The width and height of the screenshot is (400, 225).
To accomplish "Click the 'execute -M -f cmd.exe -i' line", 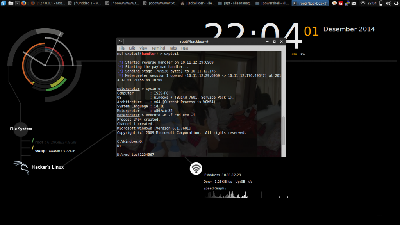I will (x=156, y=115).
